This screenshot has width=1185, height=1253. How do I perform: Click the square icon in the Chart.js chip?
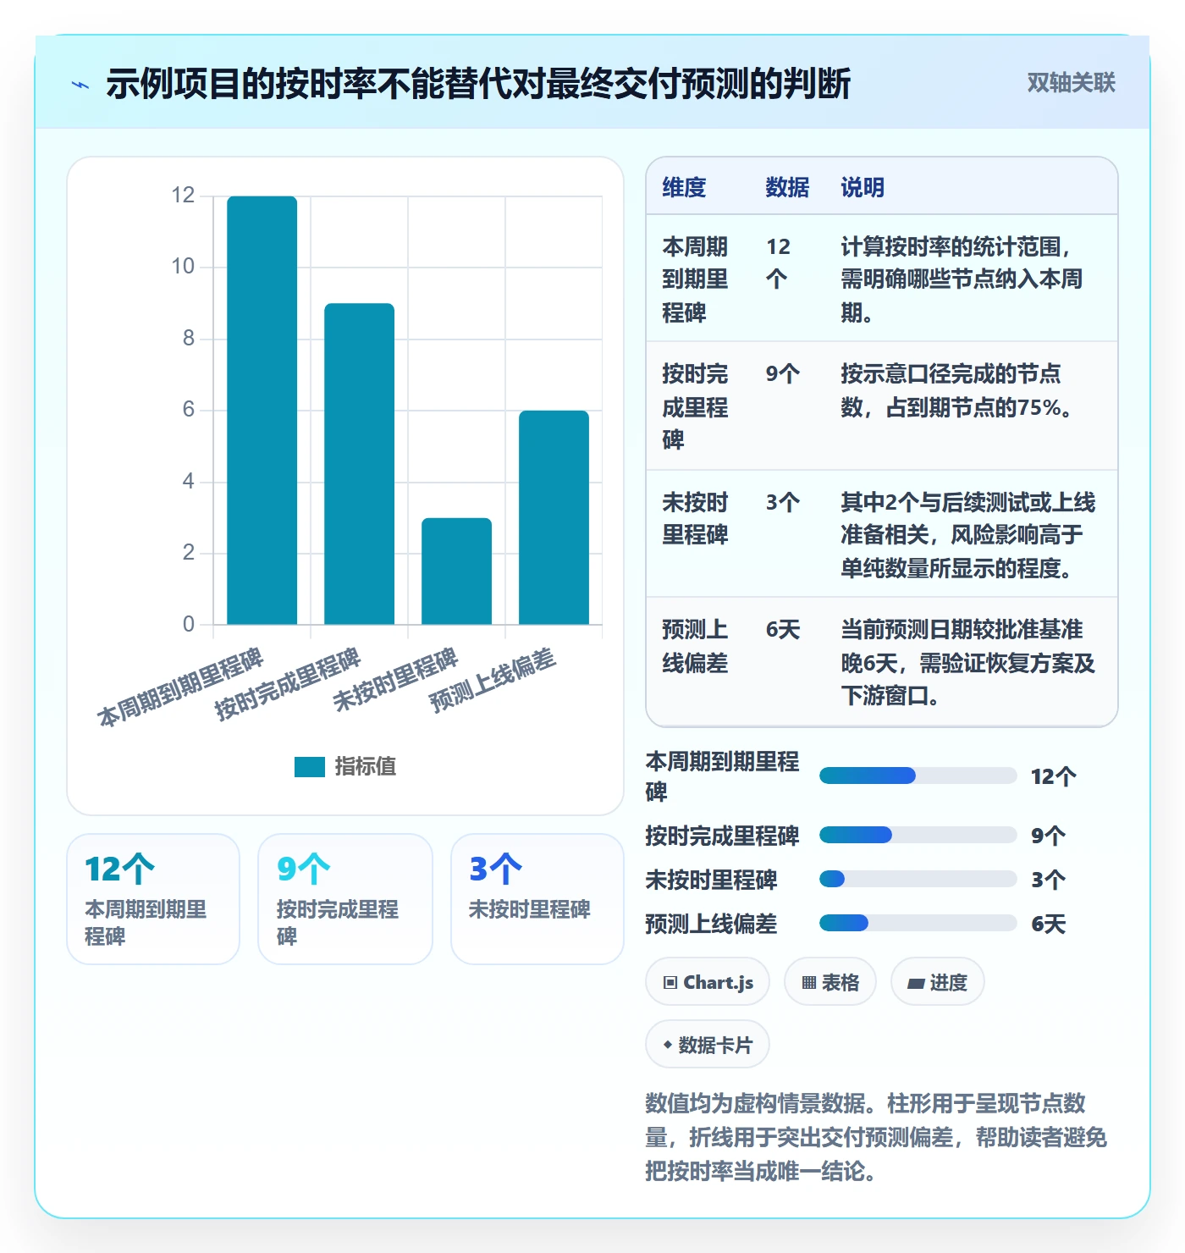670,983
